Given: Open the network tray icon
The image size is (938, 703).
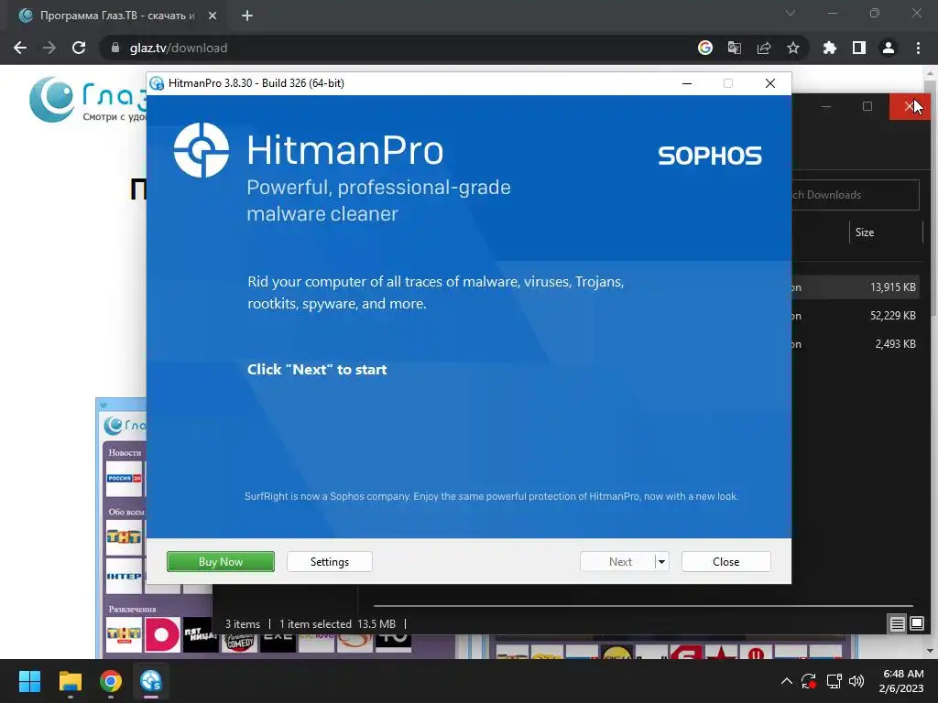Looking at the screenshot, I should pos(834,681).
